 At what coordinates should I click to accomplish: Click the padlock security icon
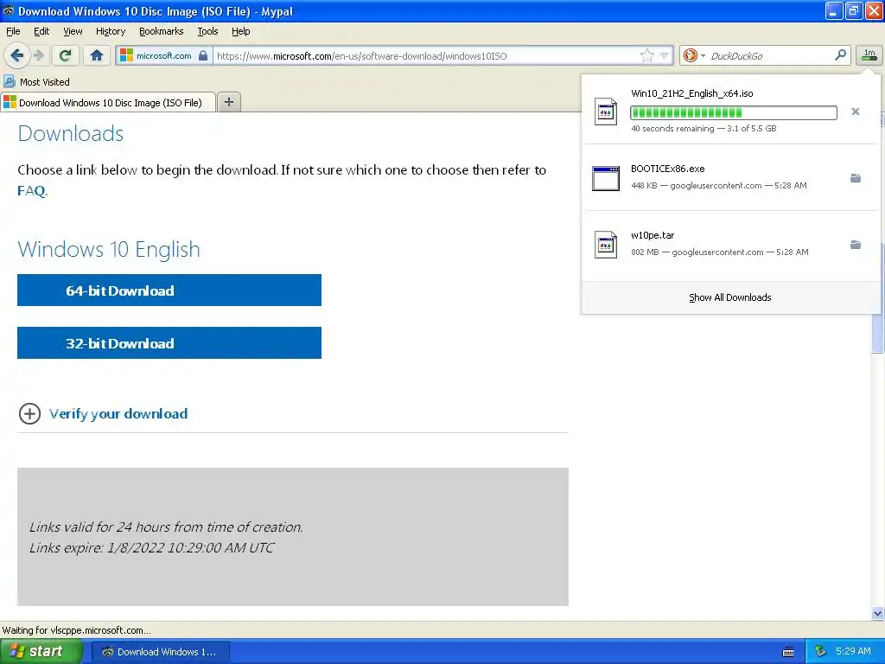(x=203, y=55)
